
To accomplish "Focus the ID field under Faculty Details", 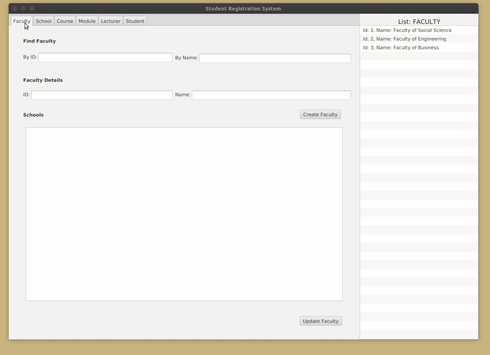I will pos(102,95).
